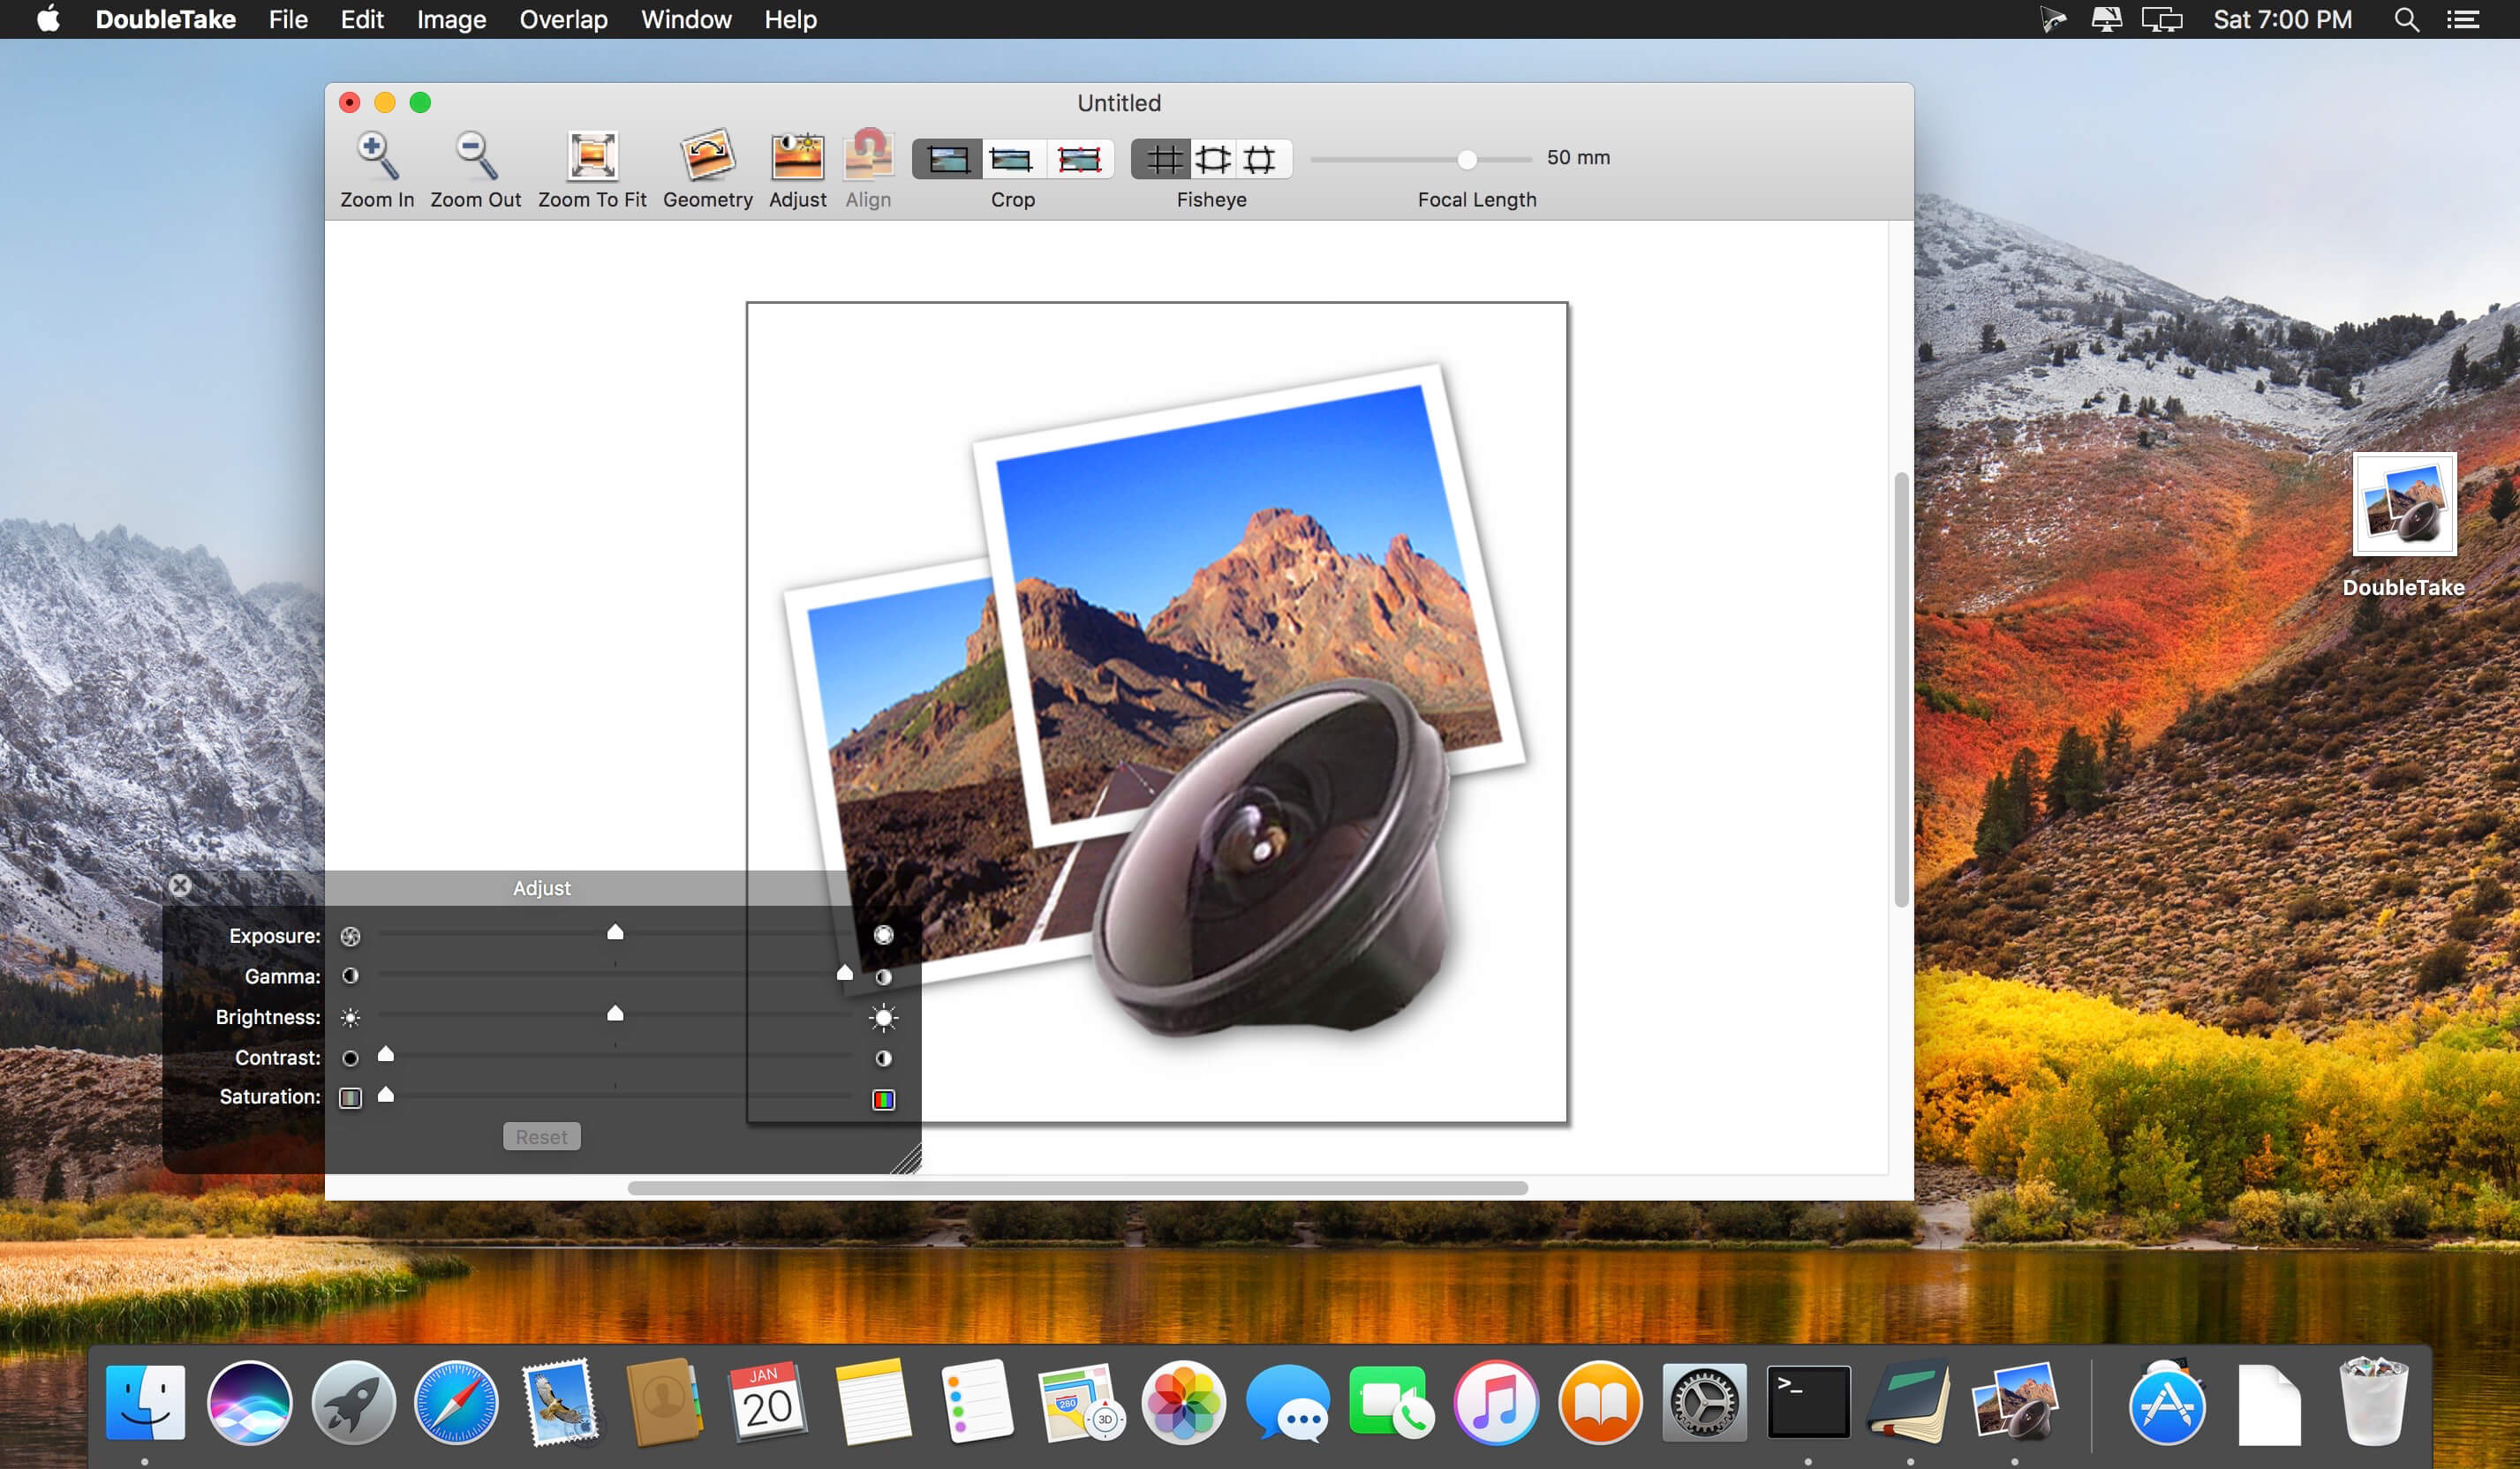Select the red-handled manual crop mode

click(1079, 159)
